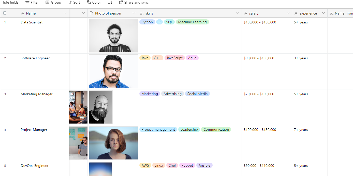
Task: Click the Project management skill tag
Action: [158, 130]
